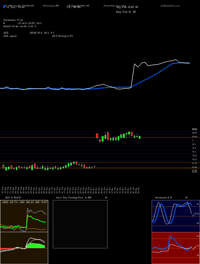Click the 'CL: 90.96' closing price label

[74, 7]
